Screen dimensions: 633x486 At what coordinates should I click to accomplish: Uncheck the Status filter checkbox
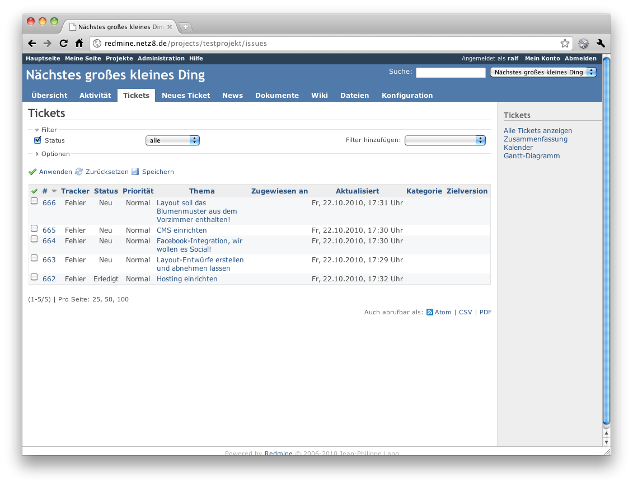[x=37, y=140]
